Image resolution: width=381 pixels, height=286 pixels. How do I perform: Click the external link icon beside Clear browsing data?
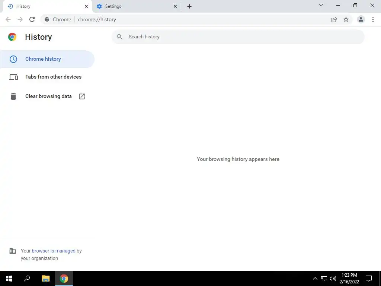tap(82, 96)
